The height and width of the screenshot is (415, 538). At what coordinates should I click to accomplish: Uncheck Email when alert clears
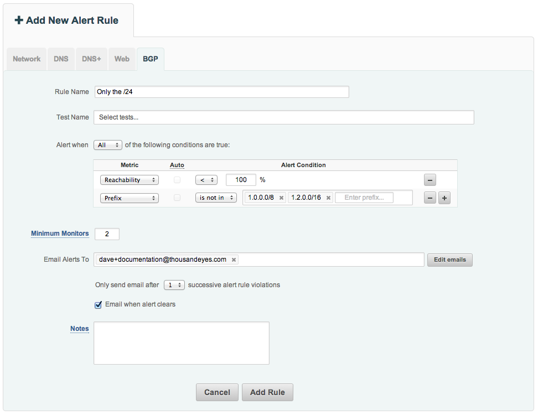(x=98, y=304)
